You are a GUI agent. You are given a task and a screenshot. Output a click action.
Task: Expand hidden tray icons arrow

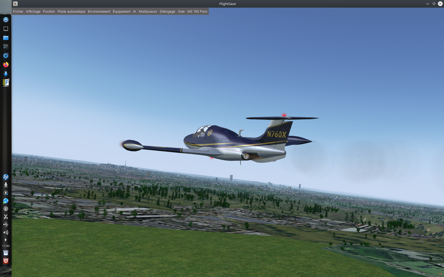click(x=6, y=240)
